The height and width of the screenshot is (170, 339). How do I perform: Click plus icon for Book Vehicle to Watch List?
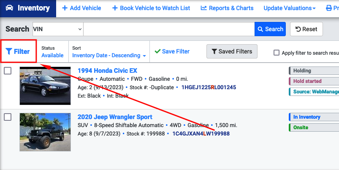pos(115,8)
